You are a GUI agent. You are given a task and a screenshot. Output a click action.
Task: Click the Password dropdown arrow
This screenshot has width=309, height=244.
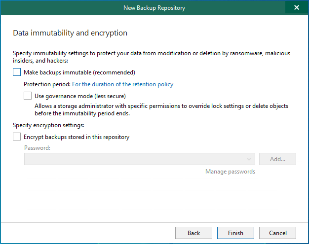tap(249, 159)
